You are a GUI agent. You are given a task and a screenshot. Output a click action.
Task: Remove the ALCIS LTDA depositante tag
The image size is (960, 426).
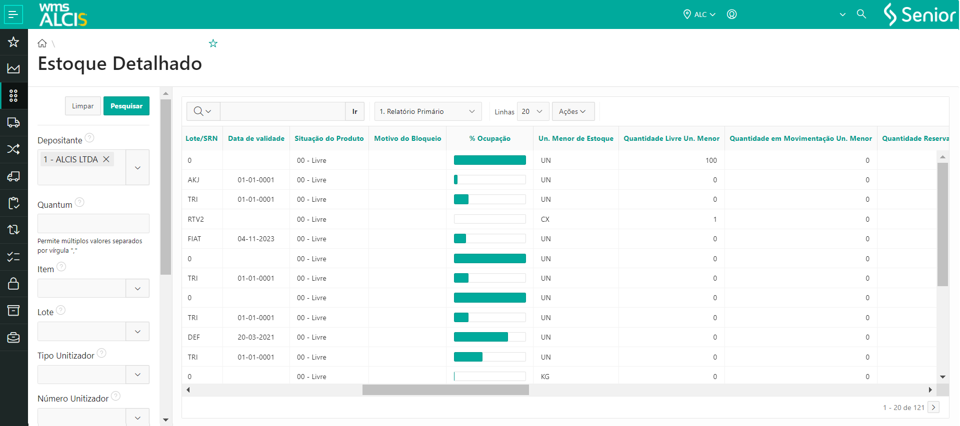(106, 159)
